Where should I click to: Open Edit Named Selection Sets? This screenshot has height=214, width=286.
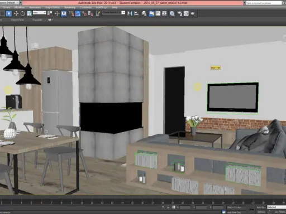coord(98,13)
